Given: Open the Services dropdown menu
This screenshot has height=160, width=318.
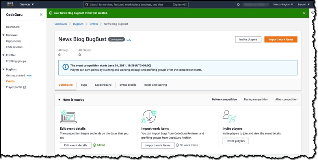Looking at the screenshot, I should coord(27,4).
